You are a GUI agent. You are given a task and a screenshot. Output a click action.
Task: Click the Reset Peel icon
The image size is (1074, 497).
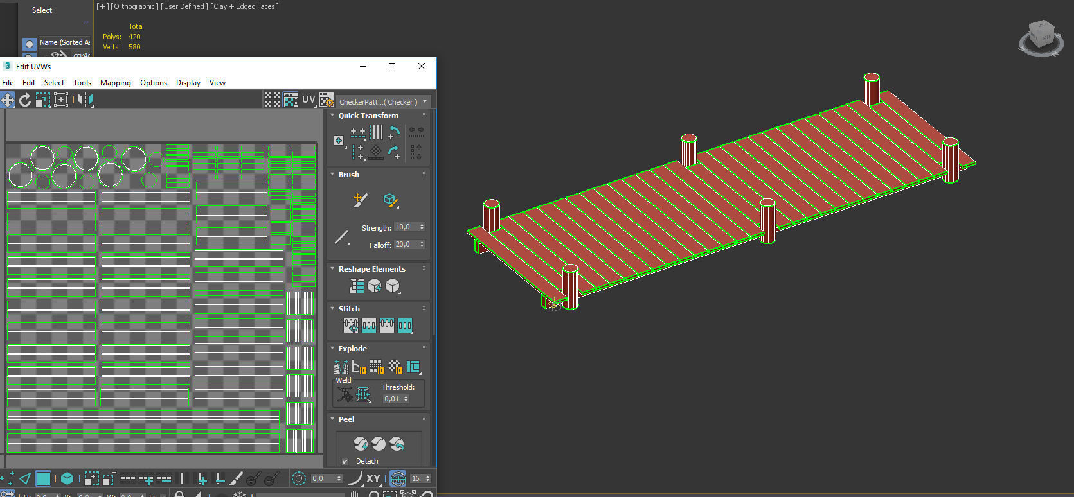[x=397, y=444]
